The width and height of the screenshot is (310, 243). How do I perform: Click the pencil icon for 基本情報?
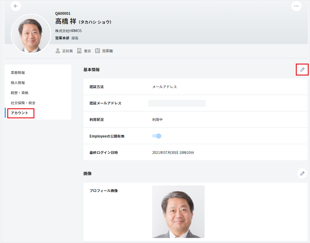(302, 70)
